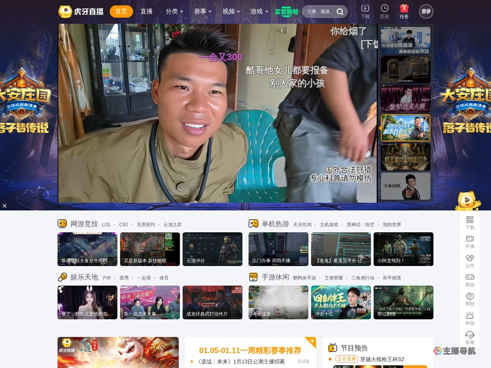Viewport: 491px width, 368px height.
Task: Open the 举报 report icon in sidebar
Action: [470, 315]
